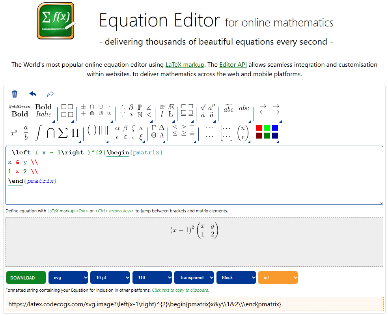Insert round parentheses brackets
This screenshot has width=388, height=315.
tap(92, 130)
